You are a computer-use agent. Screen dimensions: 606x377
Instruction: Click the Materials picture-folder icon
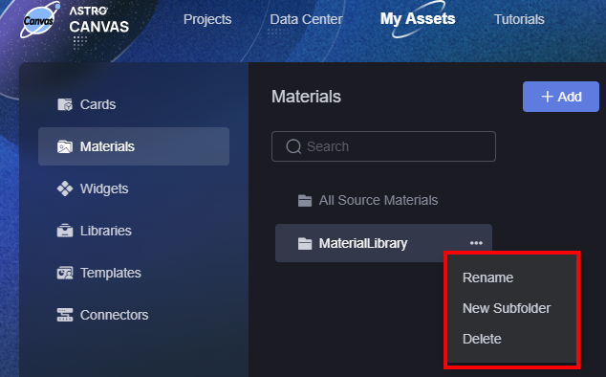click(65, 146)
